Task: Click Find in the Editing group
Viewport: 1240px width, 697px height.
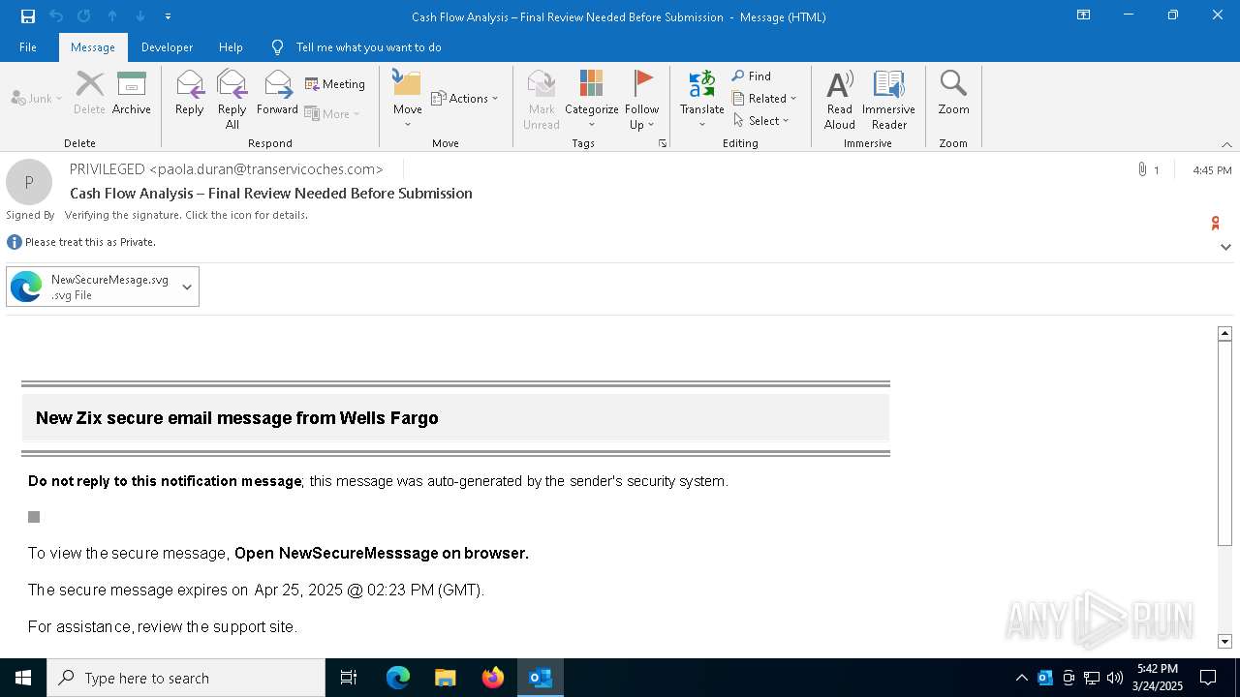Action: [x=752, y=76]
